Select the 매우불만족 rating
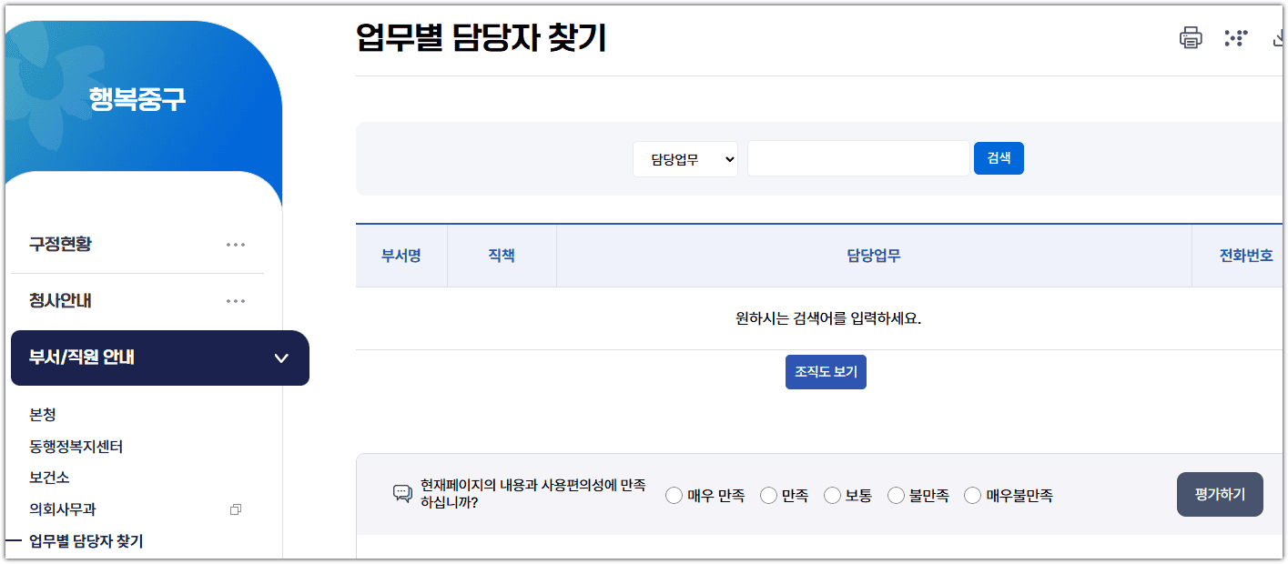This screenshot has width=1288, height=564. coord(972,495)
